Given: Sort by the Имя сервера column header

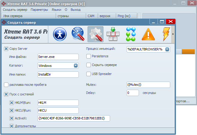Looking at the screenshot, I should tap(29, 16).
